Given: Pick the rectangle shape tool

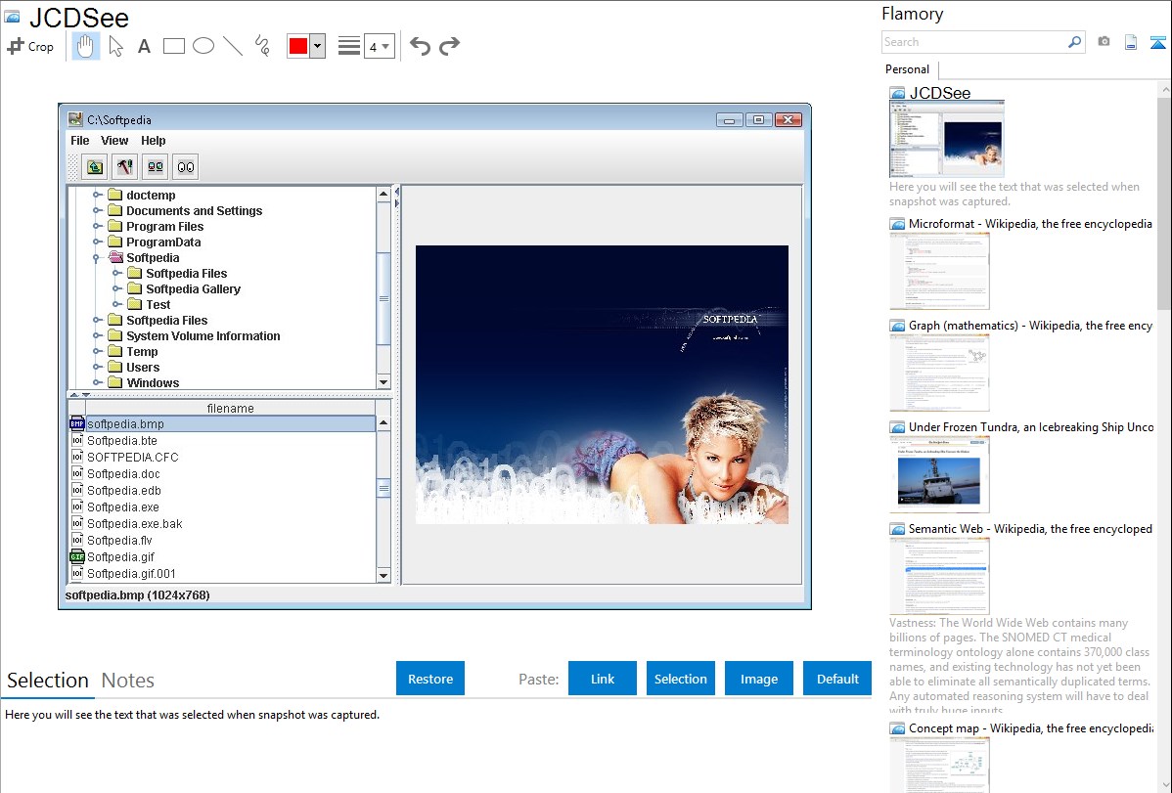Looking at the screenshot, I should [174, 46].
